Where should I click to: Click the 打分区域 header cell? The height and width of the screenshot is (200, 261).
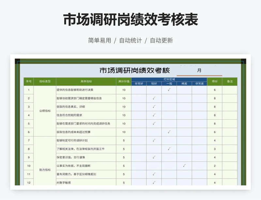click(169, 79)
